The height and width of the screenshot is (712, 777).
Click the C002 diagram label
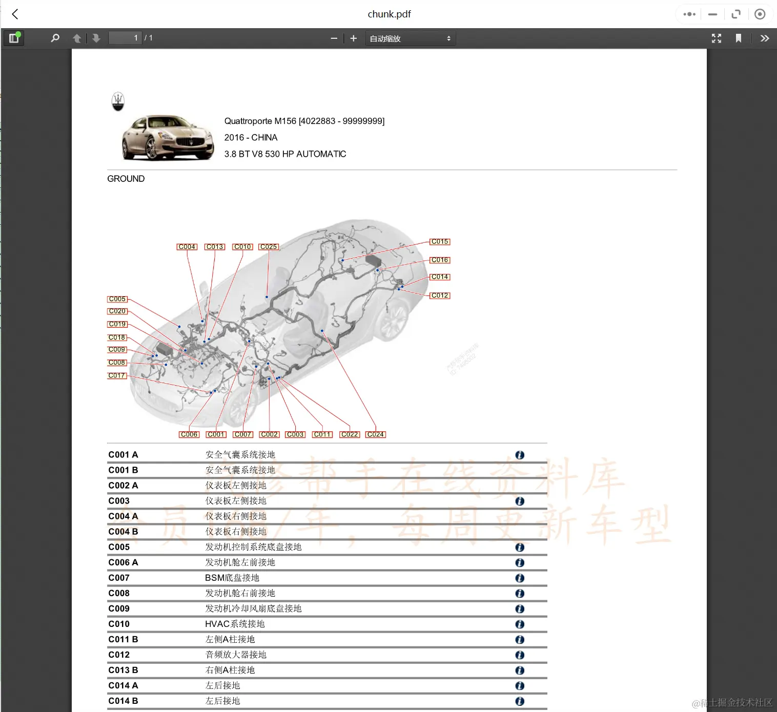269,434
